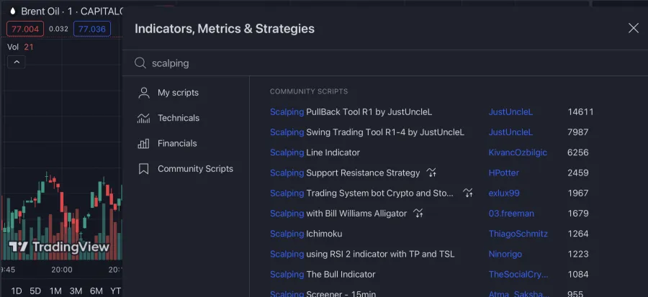This screenshot has width=648, height=297.
Task: Open author JustUncleL profile link
Action: point(510,112)
